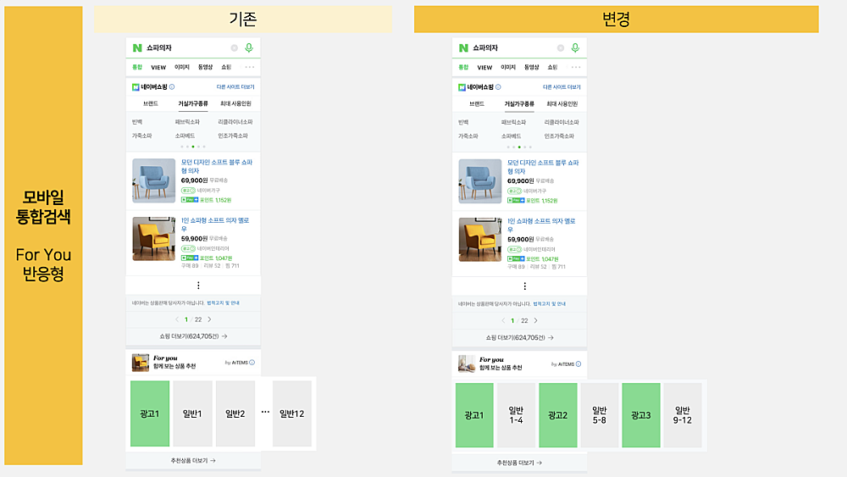Open the 법적고지 및 안내 link in 기존 mockup
The image size is (847, 477).
click(x=223, y=303)
